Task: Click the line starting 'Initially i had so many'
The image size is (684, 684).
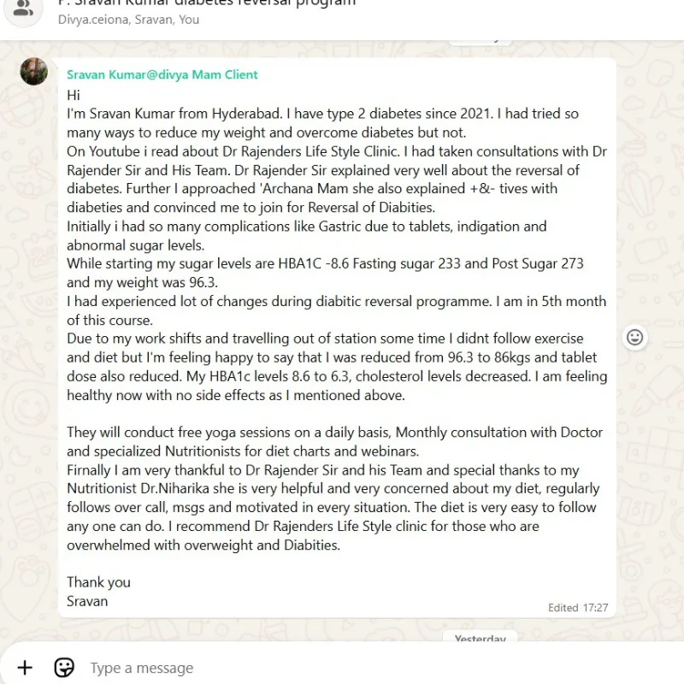Action: (306, 227)
